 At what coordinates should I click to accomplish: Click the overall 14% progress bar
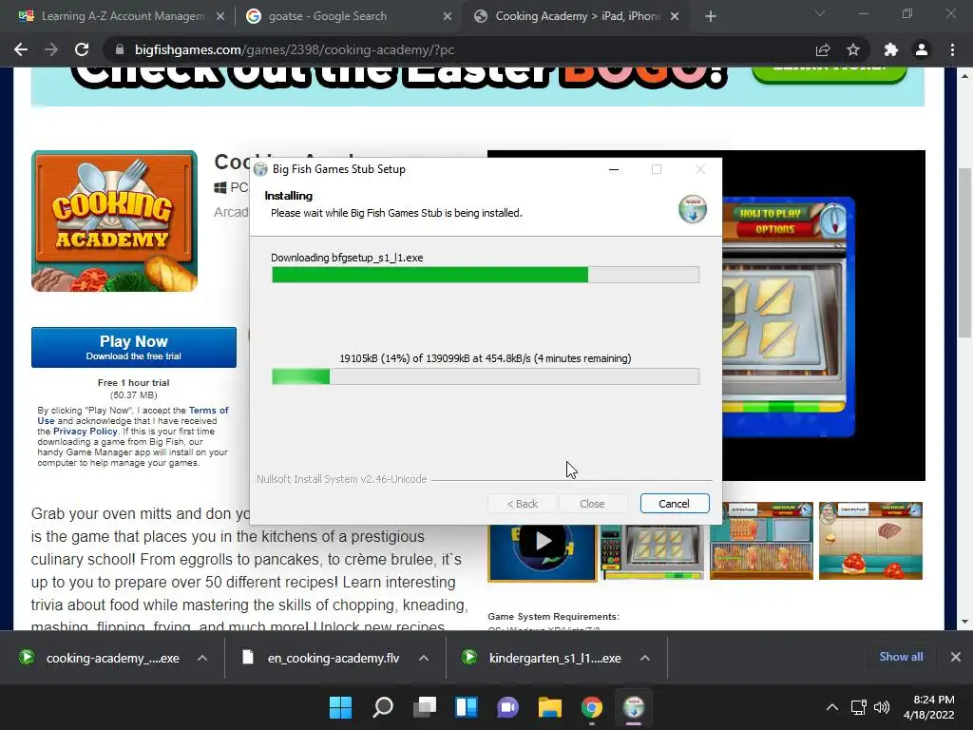(486, 376)
